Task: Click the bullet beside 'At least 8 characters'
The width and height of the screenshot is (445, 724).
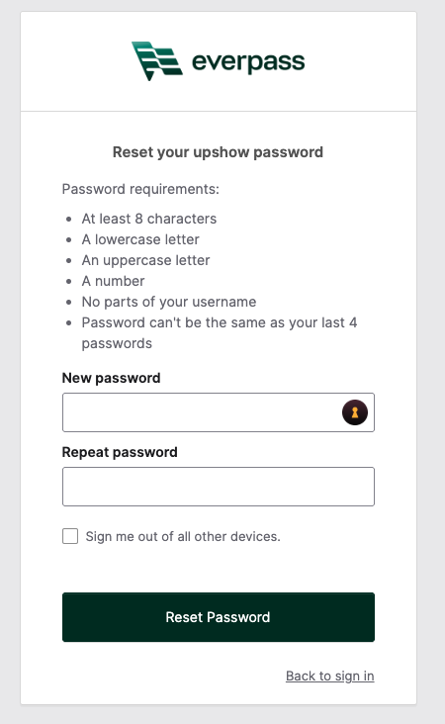Action: (69, 219)
